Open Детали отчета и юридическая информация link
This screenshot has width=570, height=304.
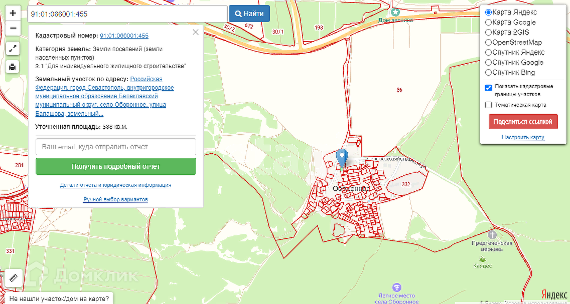(x=115, y=185)
